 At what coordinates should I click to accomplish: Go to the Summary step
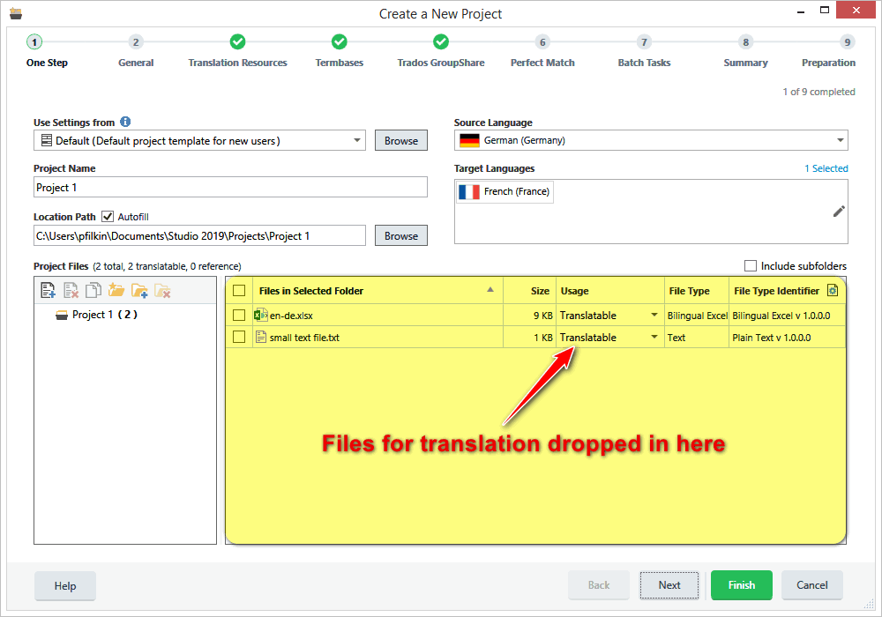pyautogui.click(x=745, y=51)
